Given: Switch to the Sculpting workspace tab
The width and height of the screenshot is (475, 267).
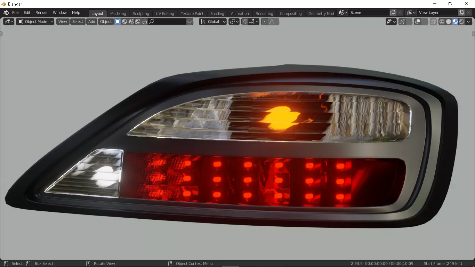Looking at the screenshot, I should [141, 14].
